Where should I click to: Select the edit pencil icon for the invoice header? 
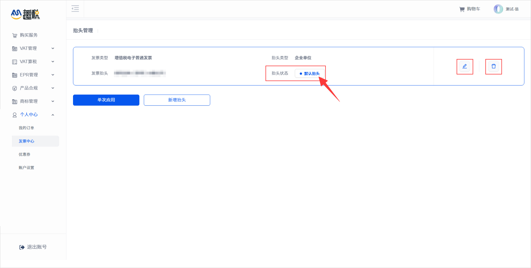coord(465,66)
